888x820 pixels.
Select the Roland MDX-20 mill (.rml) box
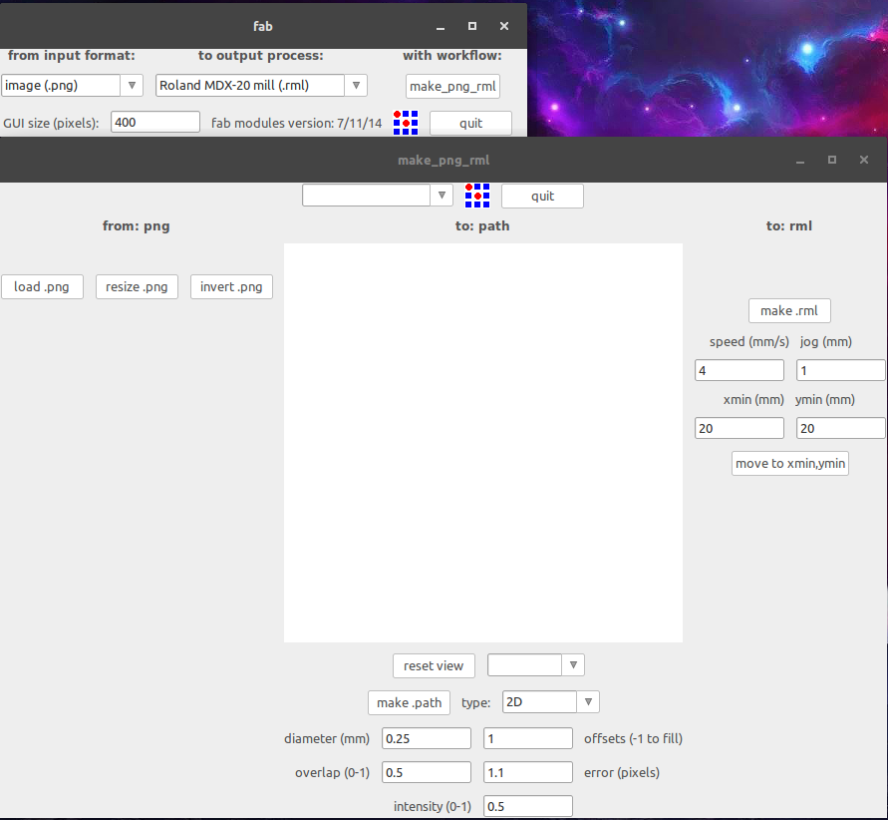coord(250,86)
